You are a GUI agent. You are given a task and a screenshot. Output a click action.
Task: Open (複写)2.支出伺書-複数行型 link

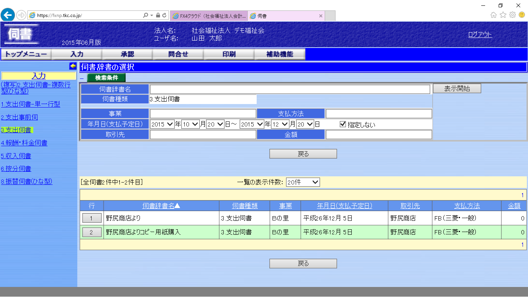36,88
